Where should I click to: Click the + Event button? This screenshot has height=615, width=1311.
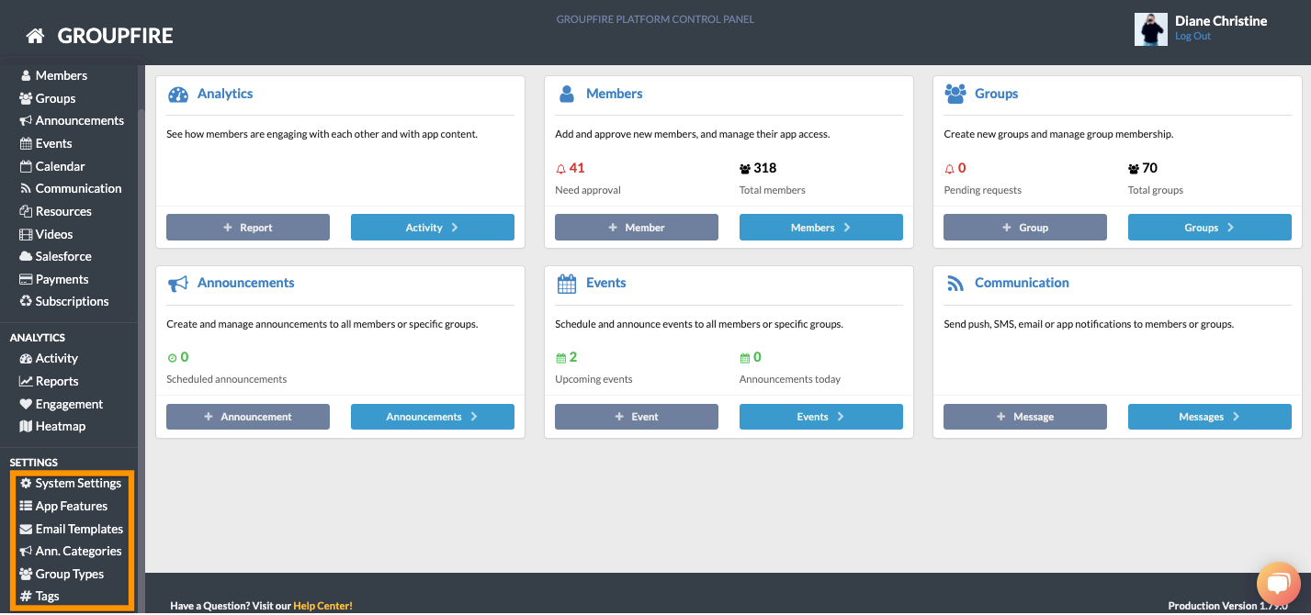pos(637,417)
